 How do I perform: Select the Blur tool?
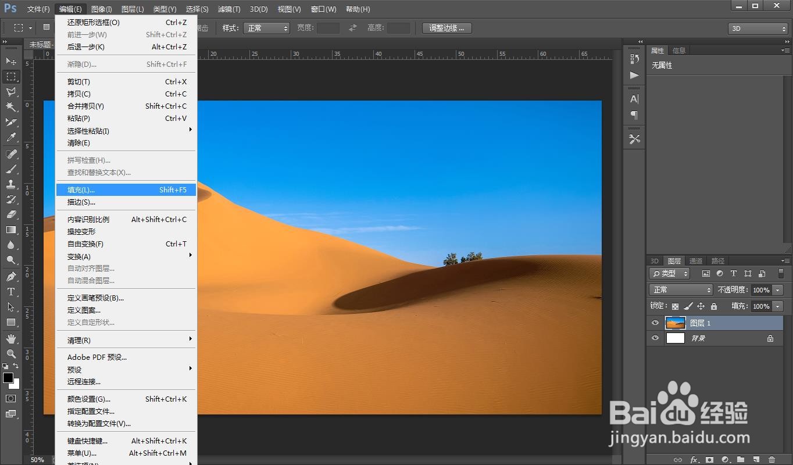click(10, 245)
